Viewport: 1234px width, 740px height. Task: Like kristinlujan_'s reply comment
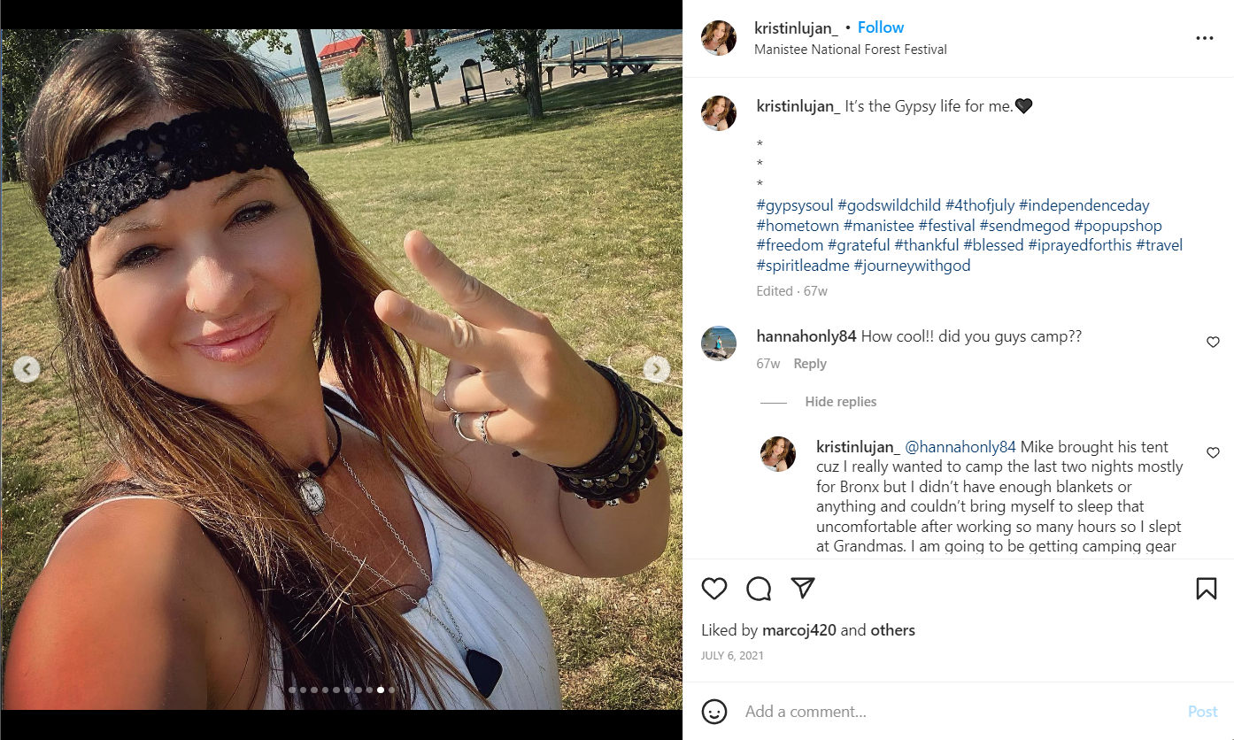click(x=1213, y=452)
